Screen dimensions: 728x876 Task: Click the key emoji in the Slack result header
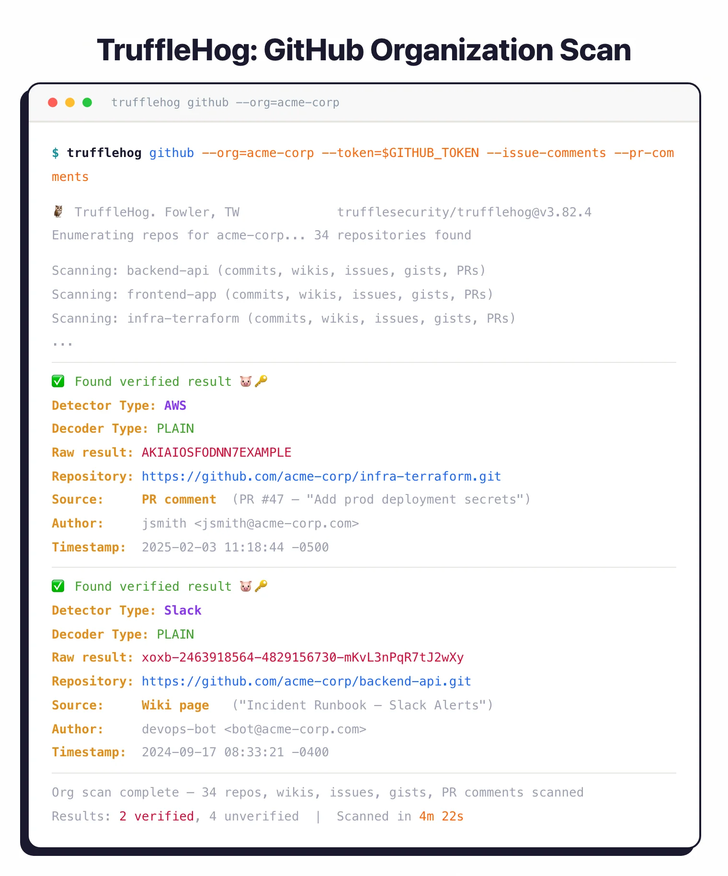(x=261, y=586)
